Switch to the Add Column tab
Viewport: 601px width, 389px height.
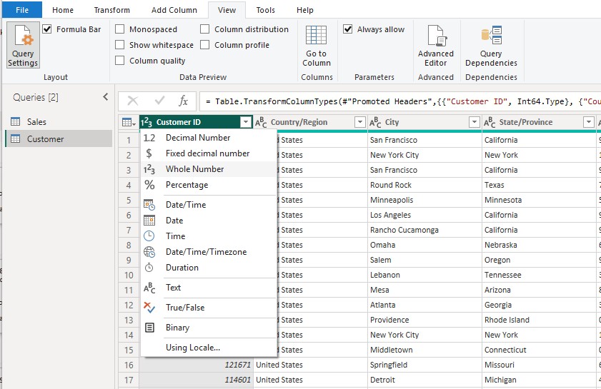(174, 10)
